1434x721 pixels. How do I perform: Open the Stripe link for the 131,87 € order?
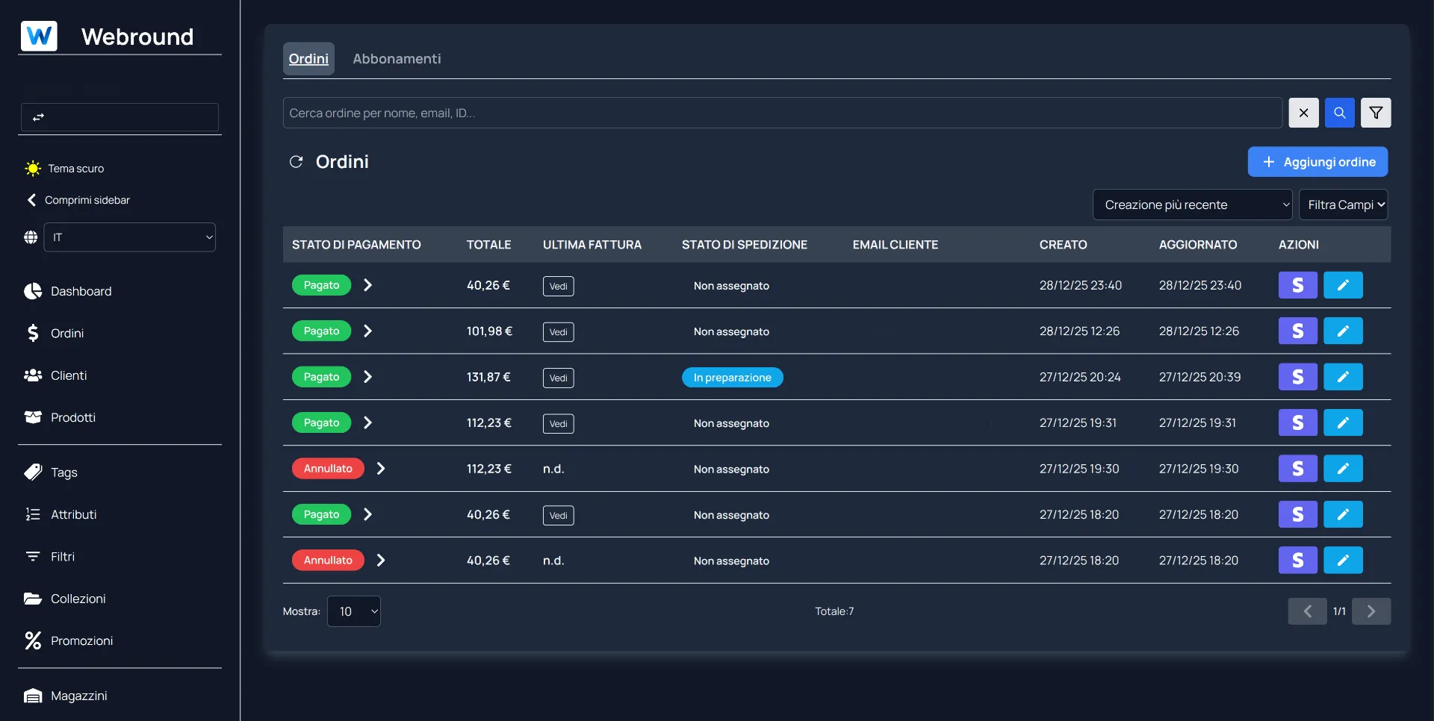(1297, 377)
